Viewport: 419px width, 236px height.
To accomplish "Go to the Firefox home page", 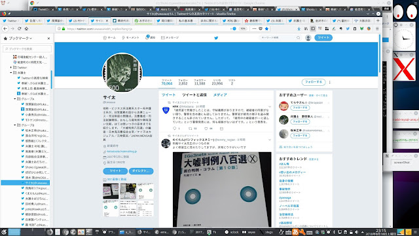I will tap(26, 29).
